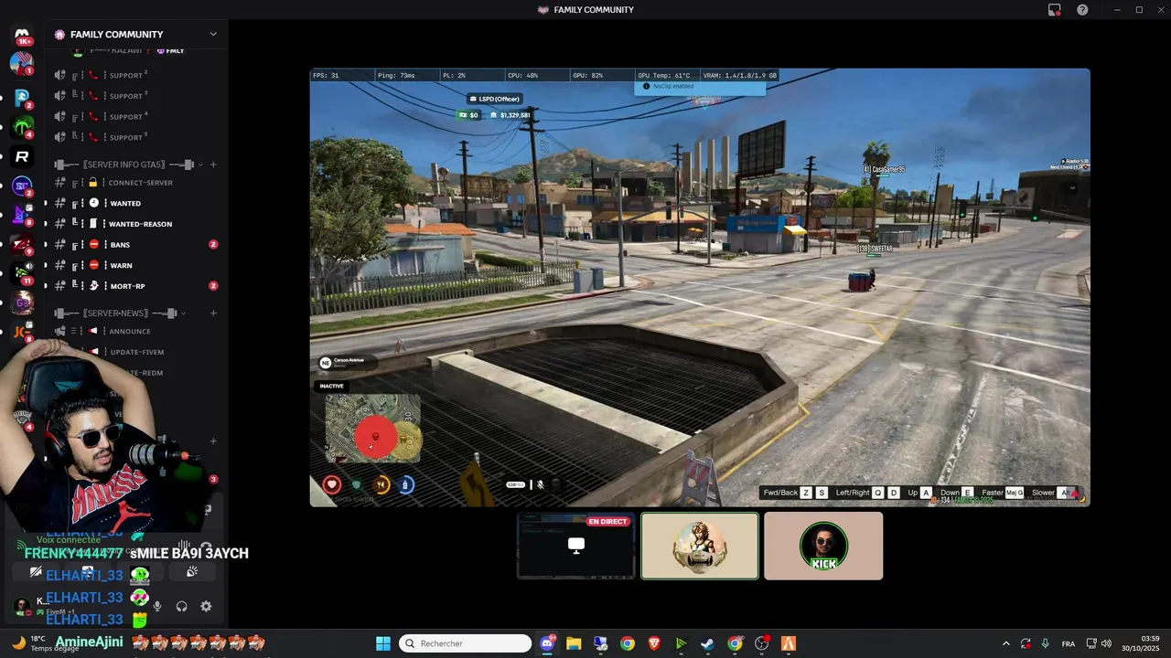
Task: Open the tray microphone indicator
Action: pyautogui.click(x=1045, y=643)
